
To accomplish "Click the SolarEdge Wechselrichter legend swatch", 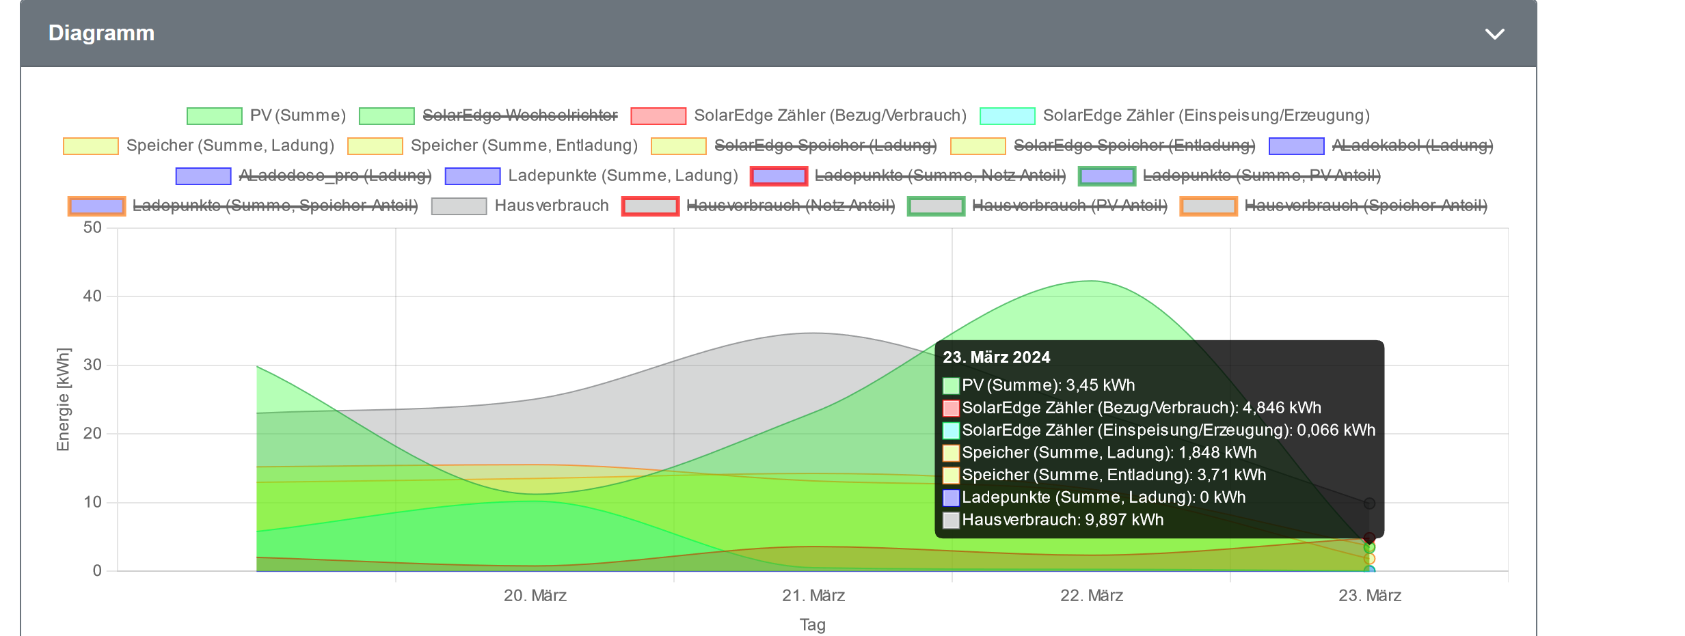I will click(x=387, y=116).
